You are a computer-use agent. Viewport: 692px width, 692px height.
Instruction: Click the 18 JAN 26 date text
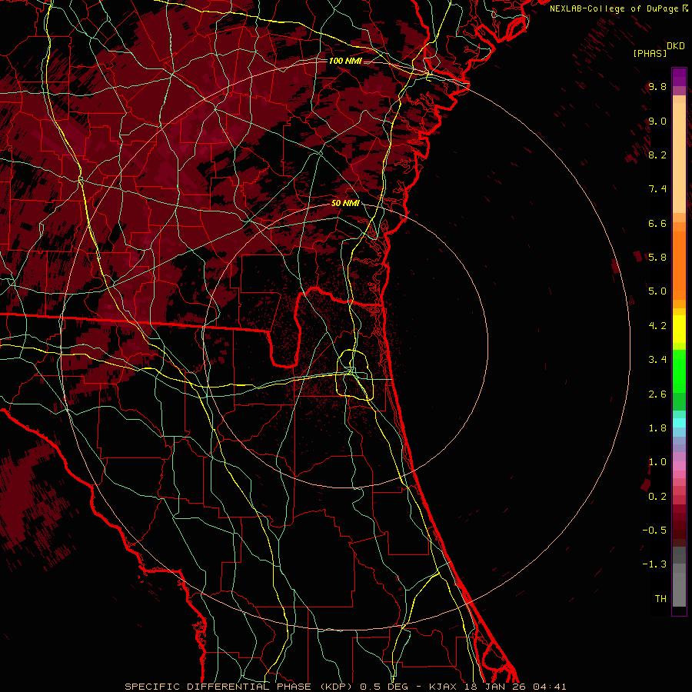click(x=494, y=687)
